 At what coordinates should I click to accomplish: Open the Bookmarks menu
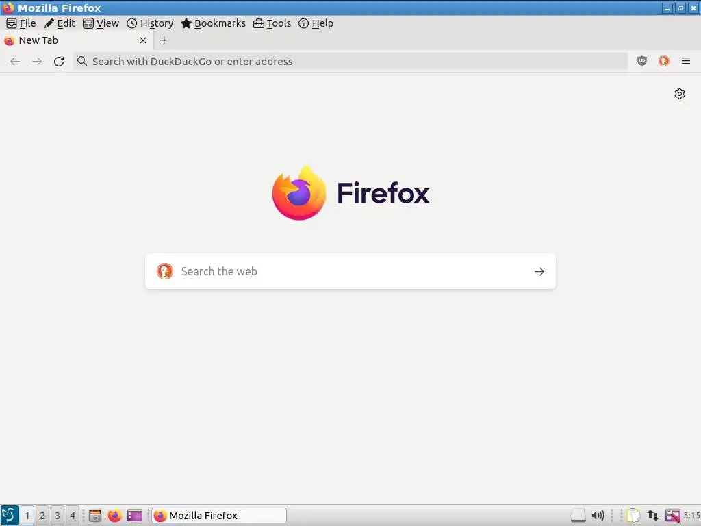(x=214, y=23)
